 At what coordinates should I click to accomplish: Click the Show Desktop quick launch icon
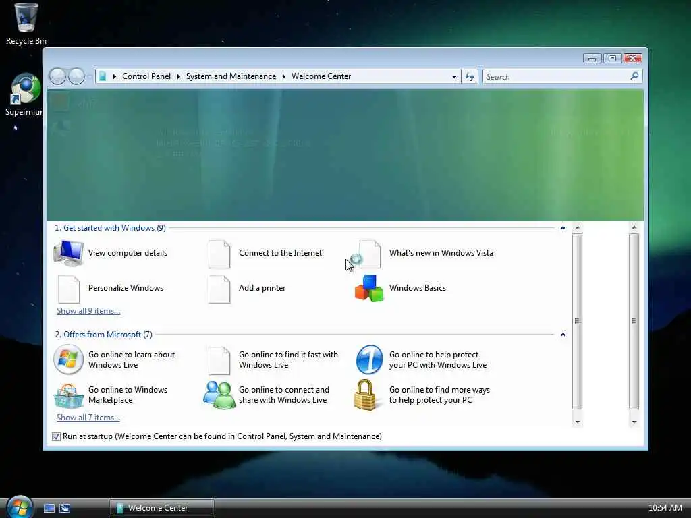click(49, 508)
